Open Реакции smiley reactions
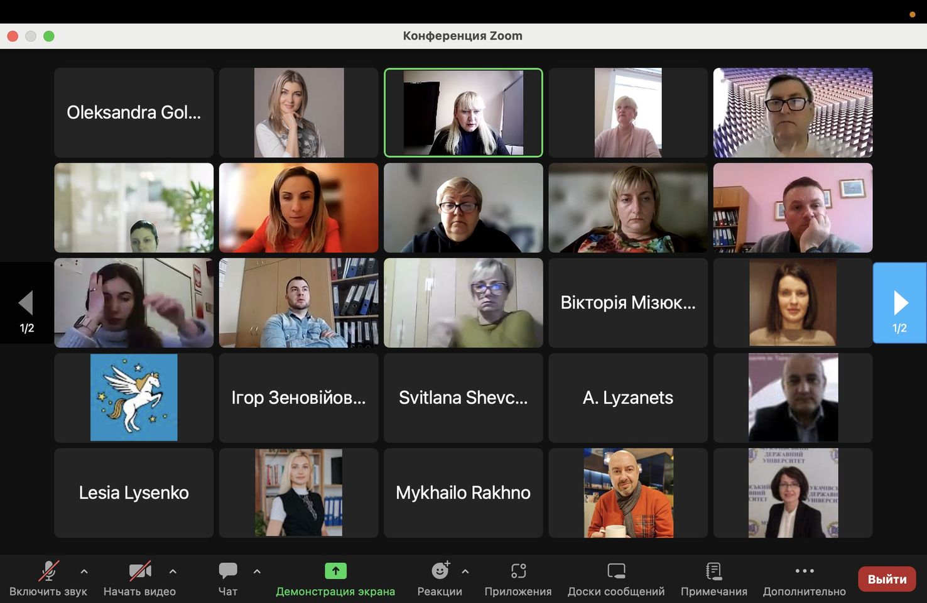The height and width of the screenshot is (603, 927). point(440,571)
